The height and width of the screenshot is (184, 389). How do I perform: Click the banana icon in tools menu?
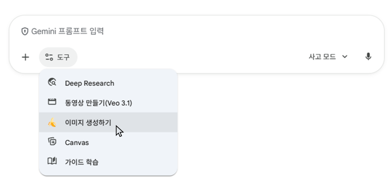click(x=52, y=123)
